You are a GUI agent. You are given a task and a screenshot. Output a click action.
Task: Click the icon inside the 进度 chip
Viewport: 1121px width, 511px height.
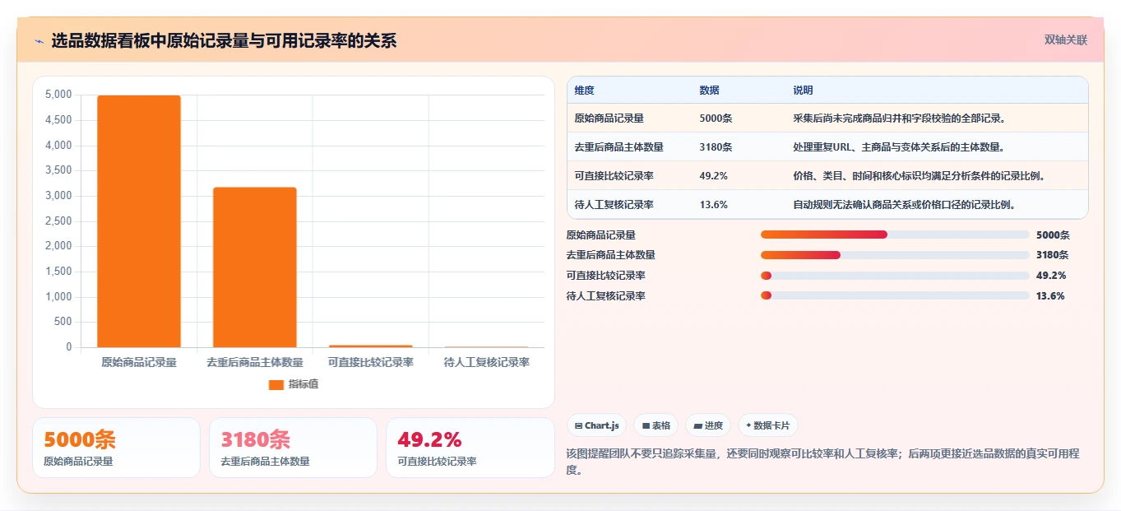tap(698, 426)
